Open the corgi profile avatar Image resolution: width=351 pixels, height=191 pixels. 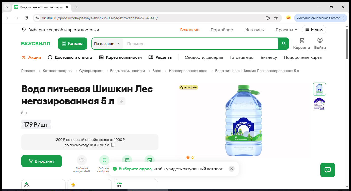click(288, 18)
